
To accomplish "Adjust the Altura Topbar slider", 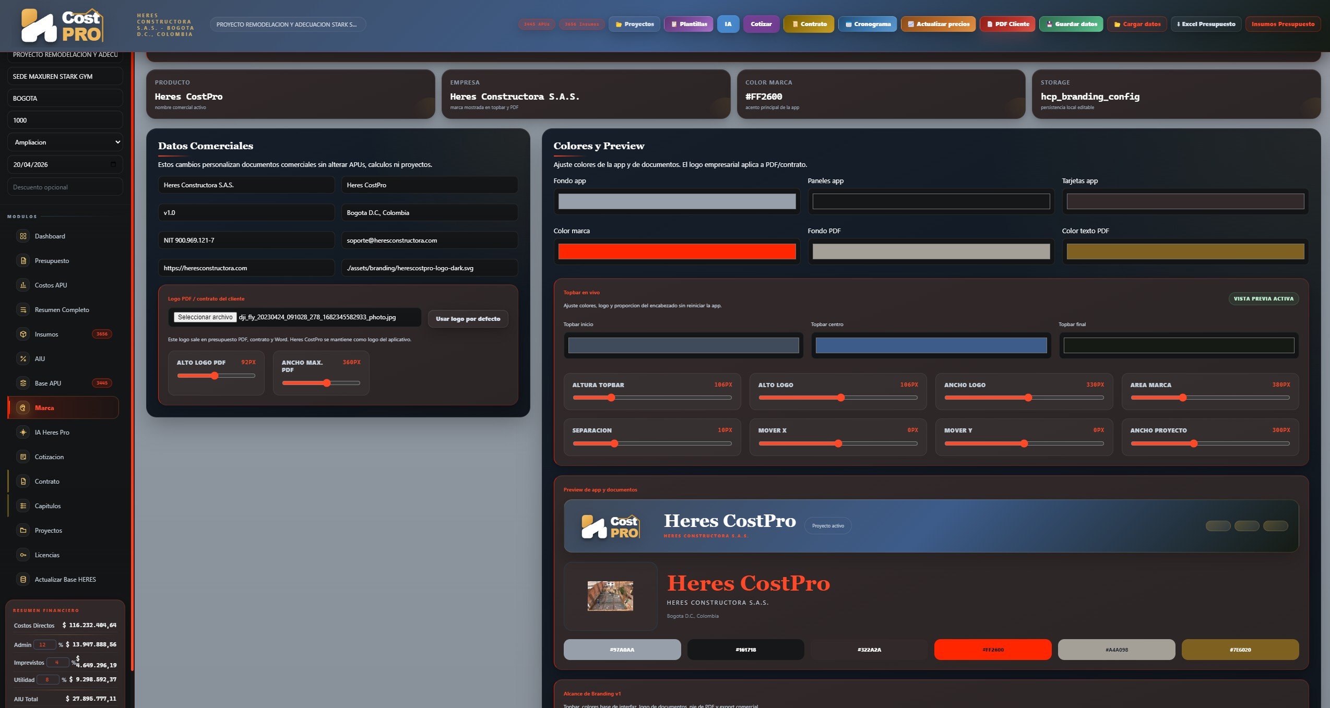I will coord(652,398).
